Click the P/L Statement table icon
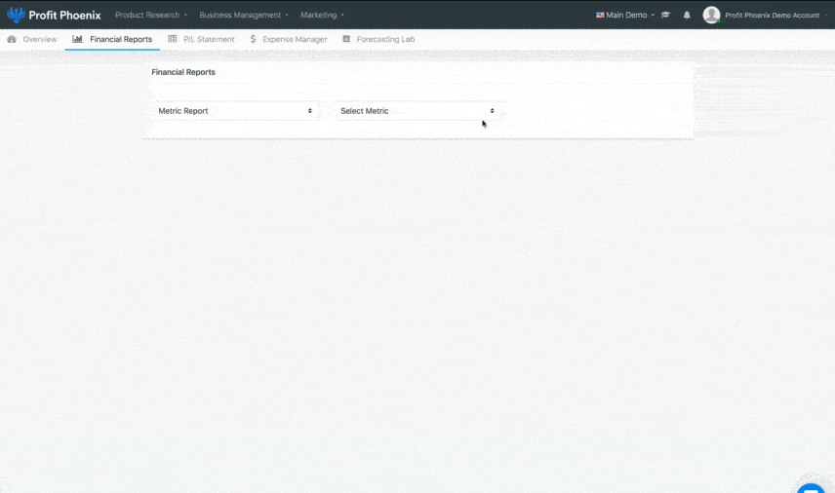Image resolution: width=835 pixels, height=493 pixels. pos(173,39)
